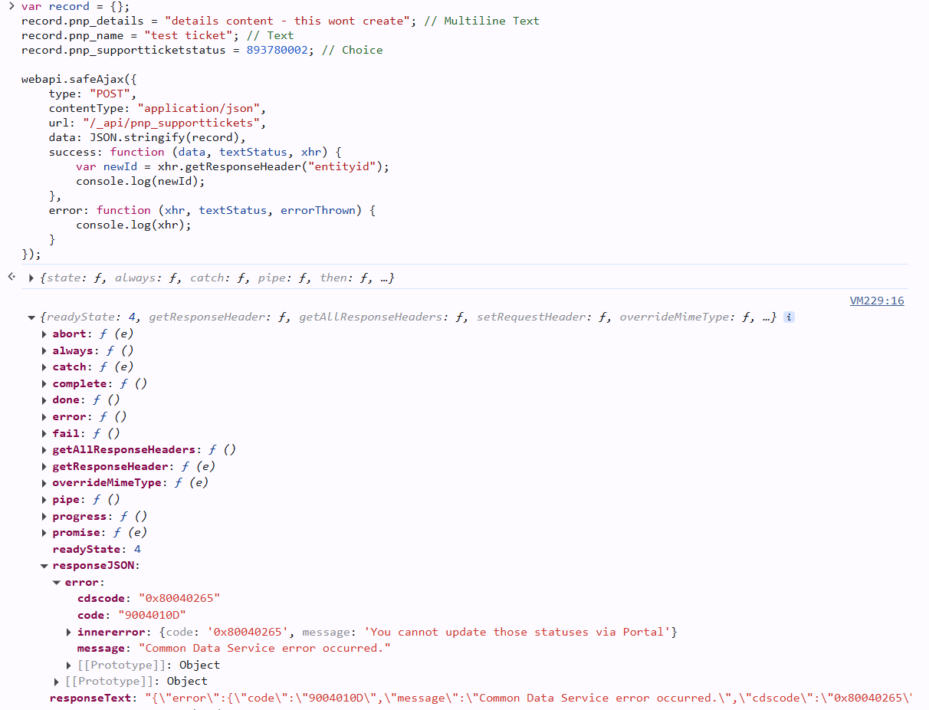Expand the complete function property
Viewport: 929px width, 710px height.
click(x=44, y=383)
